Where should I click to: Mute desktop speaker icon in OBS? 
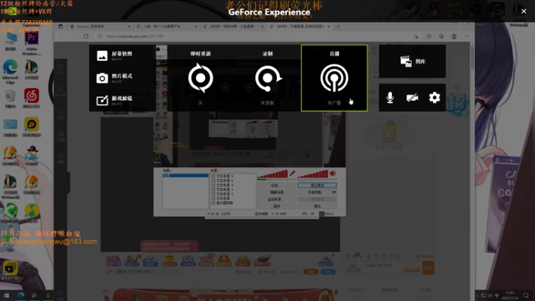coord(333,173)
